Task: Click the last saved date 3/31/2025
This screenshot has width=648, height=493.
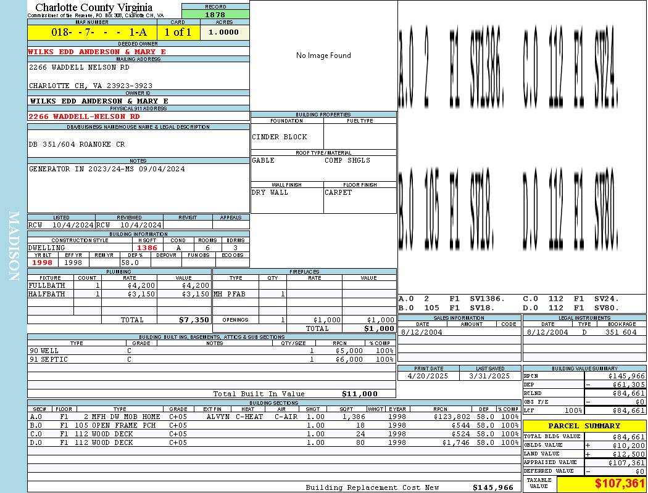Action: (489, 377)
